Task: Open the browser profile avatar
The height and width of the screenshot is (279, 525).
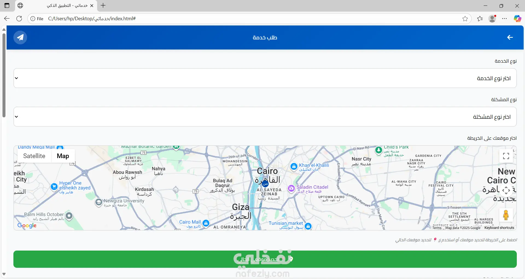Action: point(492,19)
